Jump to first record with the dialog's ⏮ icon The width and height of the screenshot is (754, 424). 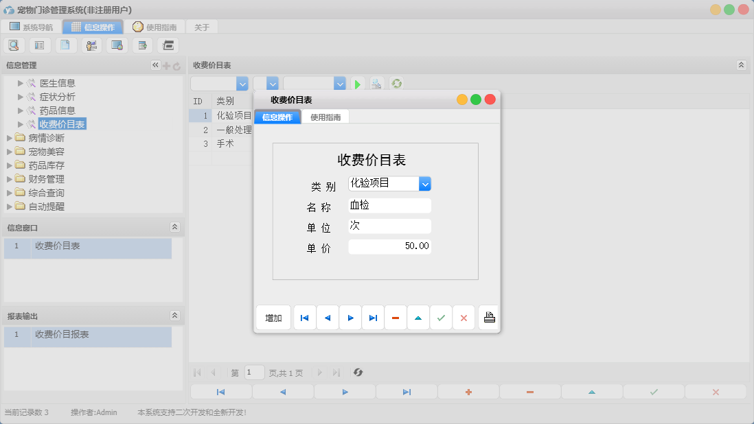point(305,317)
